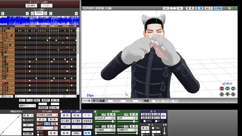The width and height of the screenshot is (242, 136).
Task: Previous brow morph (<<) beside 真面目
Action: tap(96, 130)
